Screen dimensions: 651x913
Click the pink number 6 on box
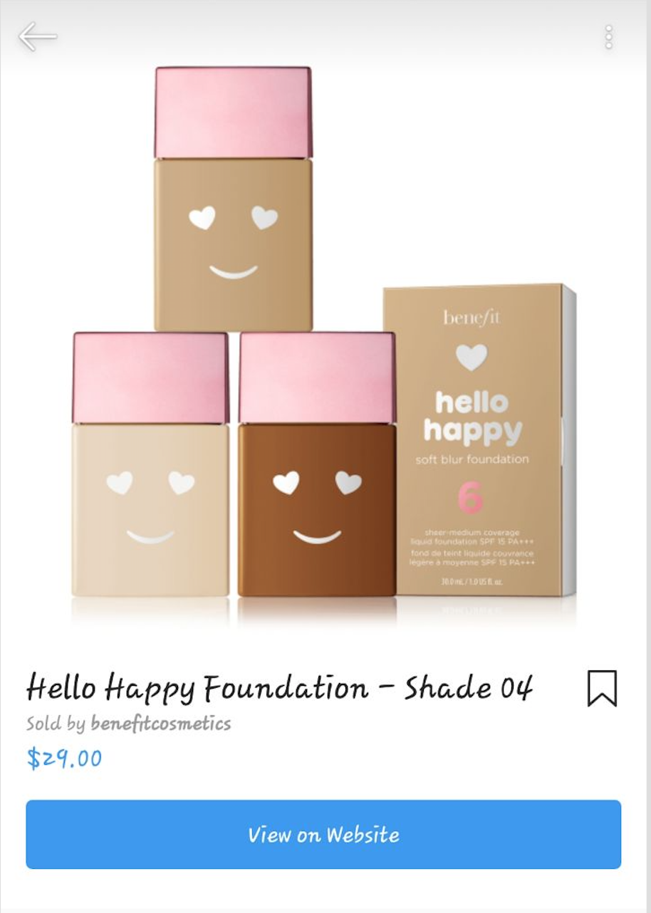click(x=470, y=498)
